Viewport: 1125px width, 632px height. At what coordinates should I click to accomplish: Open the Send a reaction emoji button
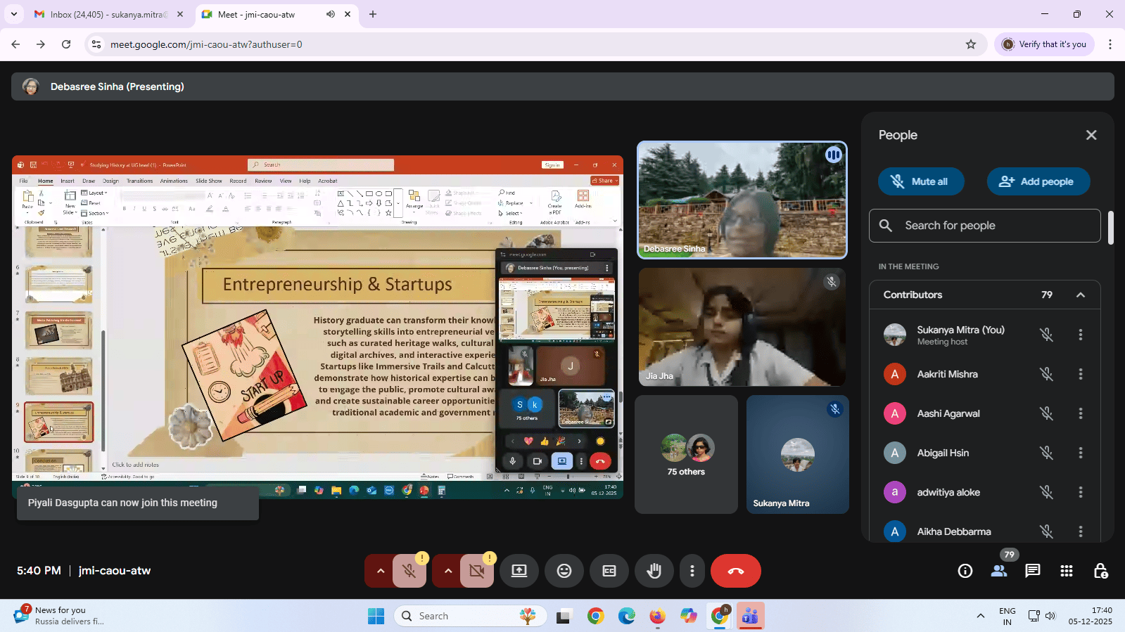[x=564, y=571]
